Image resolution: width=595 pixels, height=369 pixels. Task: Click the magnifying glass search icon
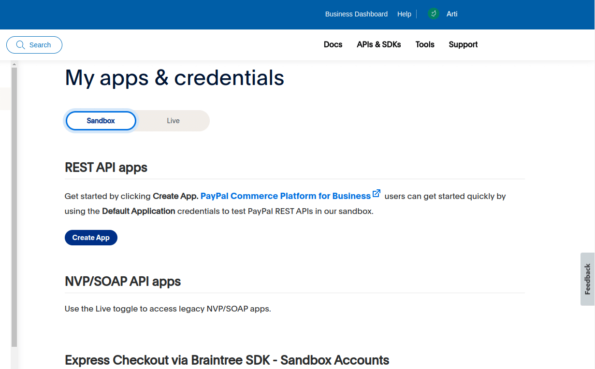[20, 45]
